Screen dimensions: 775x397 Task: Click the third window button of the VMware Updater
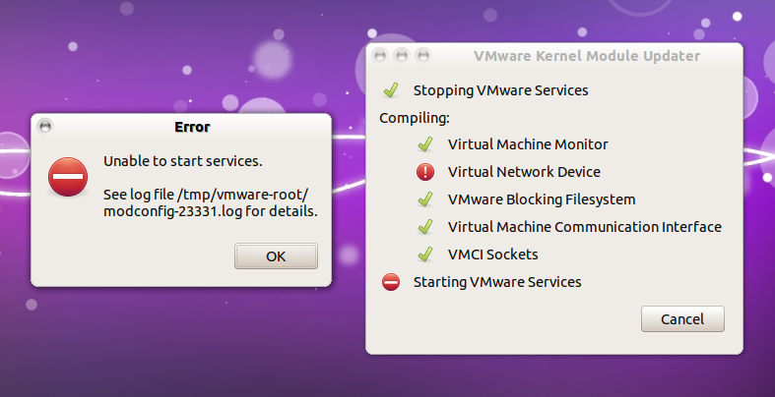coord(423,56)
